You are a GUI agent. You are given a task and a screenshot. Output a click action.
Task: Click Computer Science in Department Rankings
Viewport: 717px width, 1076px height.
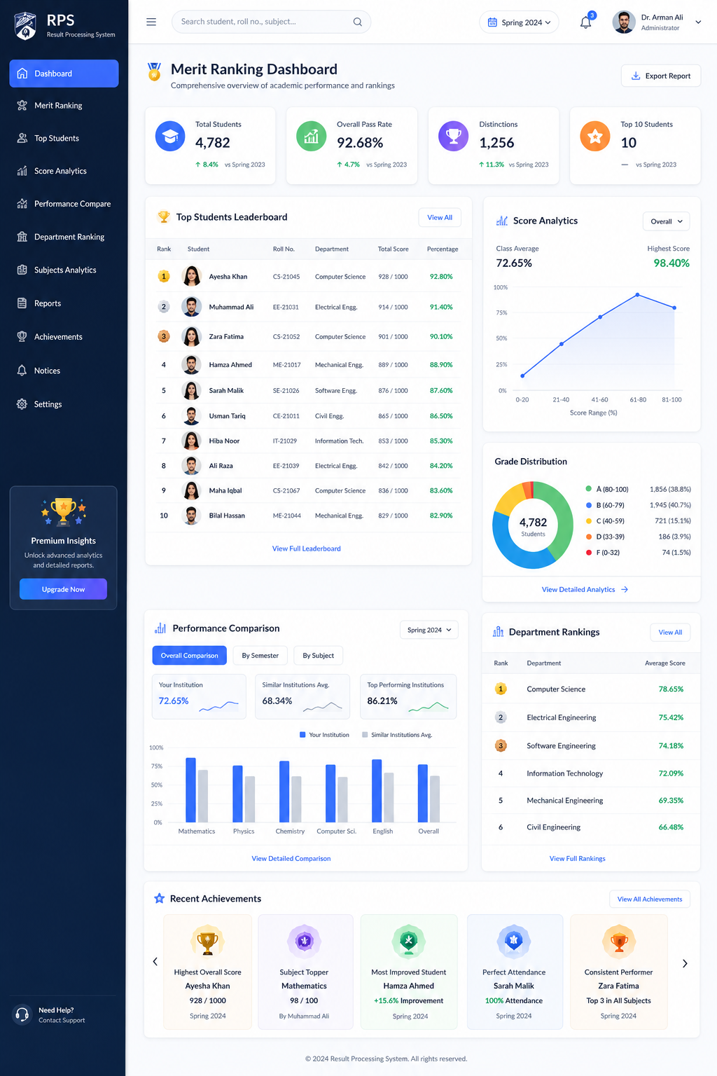pyautogui.click(x=556, y=689)
